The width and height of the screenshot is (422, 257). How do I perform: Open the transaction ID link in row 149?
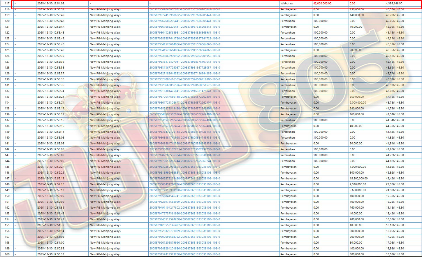pyautogui.click(x=184, y=190)
